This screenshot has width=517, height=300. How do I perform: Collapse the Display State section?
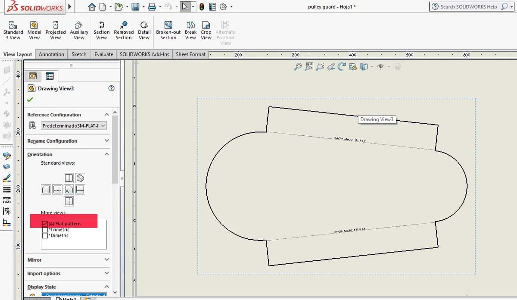[x=107, y=286]
